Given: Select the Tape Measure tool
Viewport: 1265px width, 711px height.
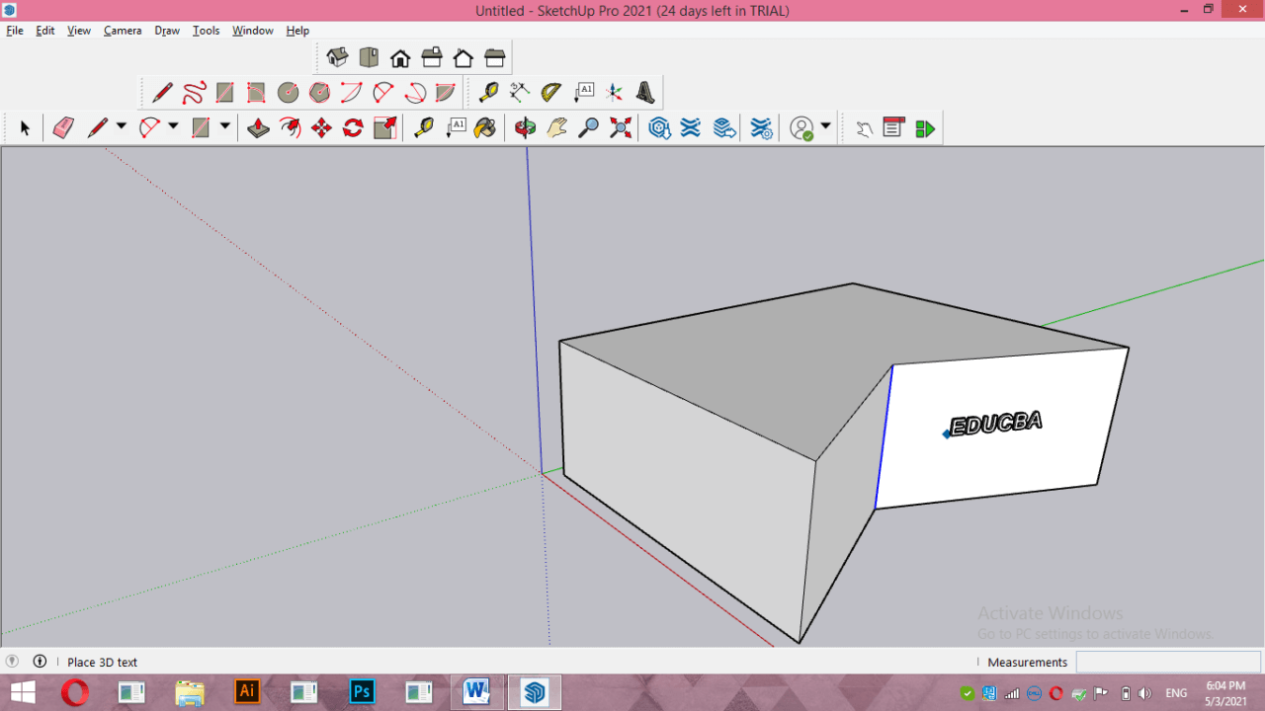Looking at the screenshot, I should (422, 127).
